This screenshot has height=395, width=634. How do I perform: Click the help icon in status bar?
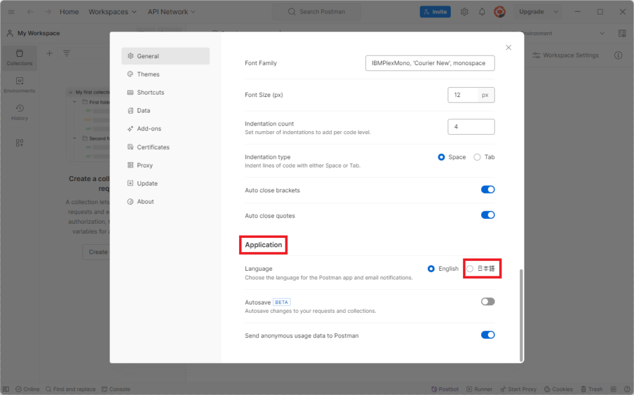coord(627,389)
